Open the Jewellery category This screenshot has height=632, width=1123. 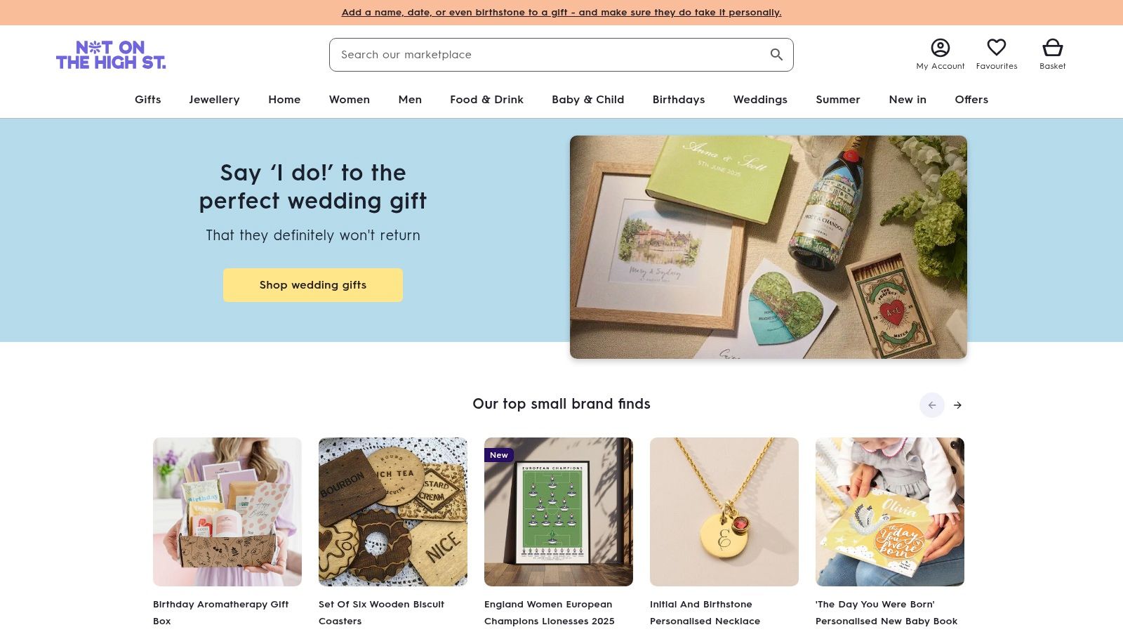pos(214,100)
